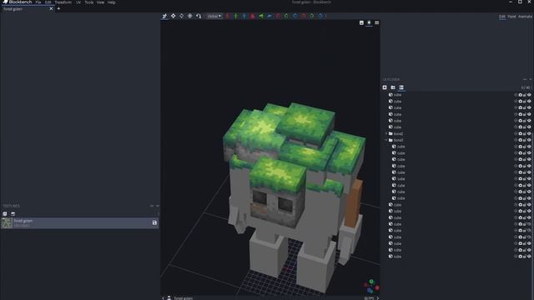Click the FPS counter in status bar
The height and width of the screenshot is (300, 534).
(x=369, y=298)
